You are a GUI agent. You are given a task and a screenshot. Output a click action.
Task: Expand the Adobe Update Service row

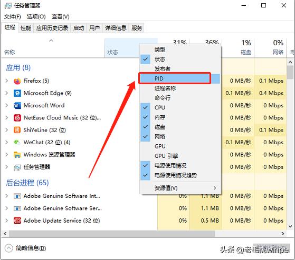(7, 221)
